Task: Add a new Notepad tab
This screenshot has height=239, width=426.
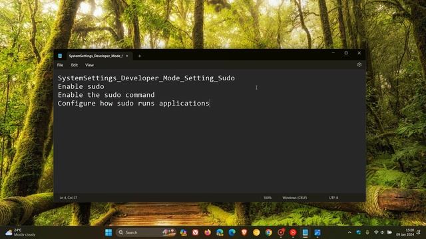Action: coord(140,56)
